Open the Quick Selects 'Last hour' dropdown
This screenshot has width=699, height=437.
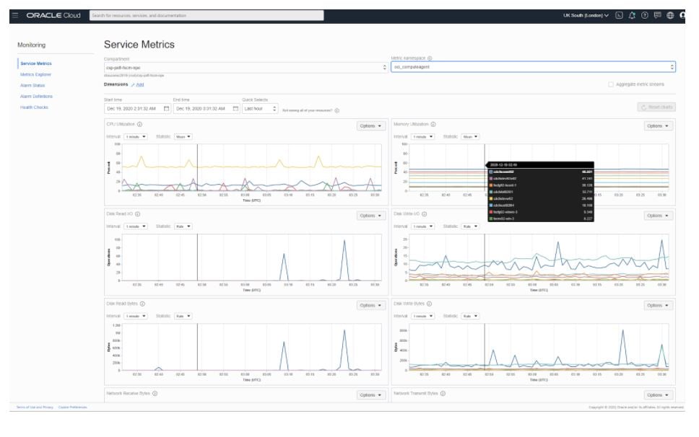click(x=261, y=109)
